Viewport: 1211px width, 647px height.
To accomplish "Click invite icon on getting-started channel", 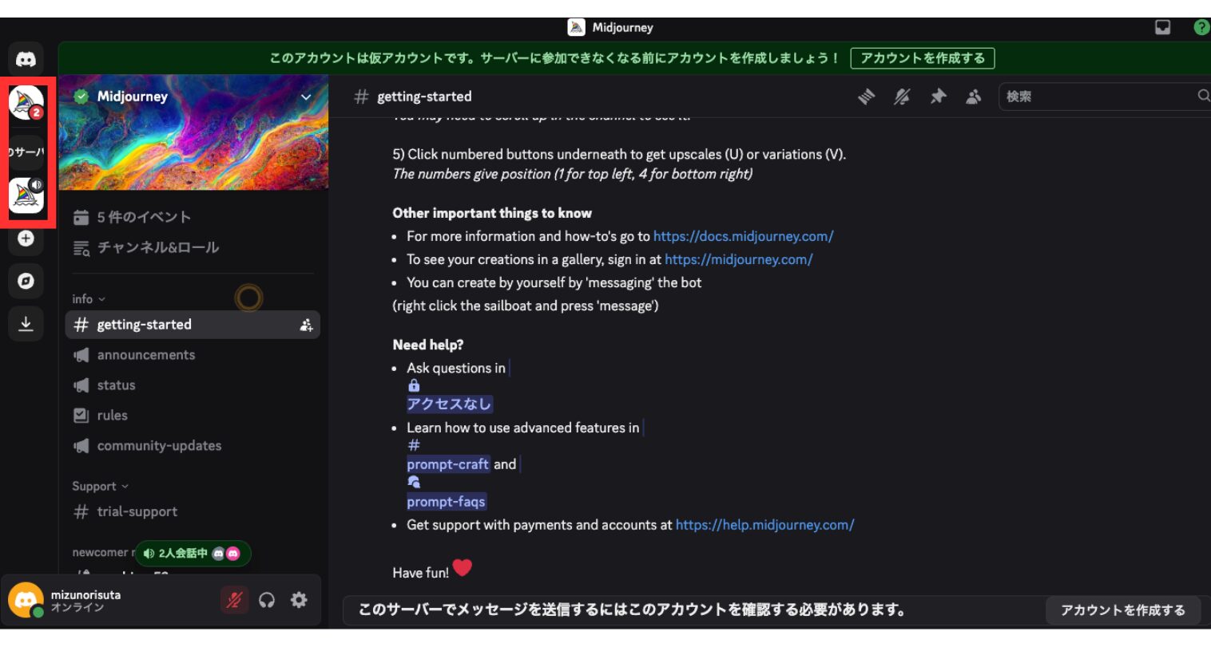I will click(x=306, y=325).
